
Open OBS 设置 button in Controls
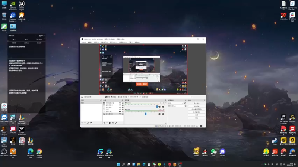197,115
